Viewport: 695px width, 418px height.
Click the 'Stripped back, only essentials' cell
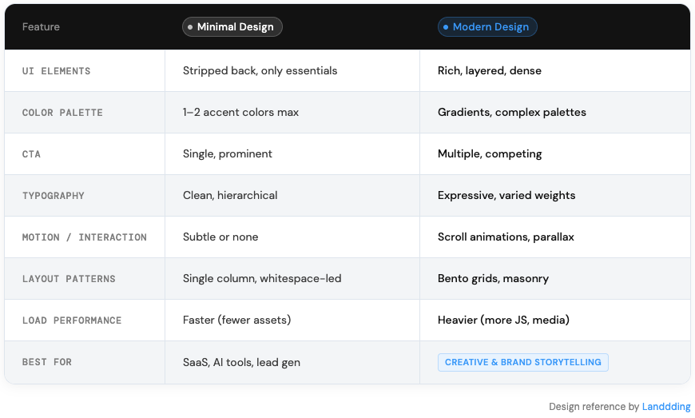pyautogui.click(x=260, y=71)
